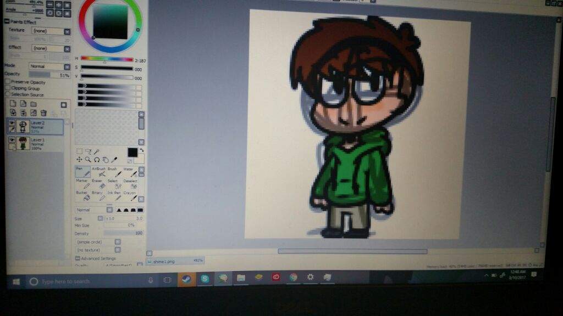The height and width of the screenshot is (316, 563).
Task: Pick the Bucket fill tool
Action: point(82,196)
